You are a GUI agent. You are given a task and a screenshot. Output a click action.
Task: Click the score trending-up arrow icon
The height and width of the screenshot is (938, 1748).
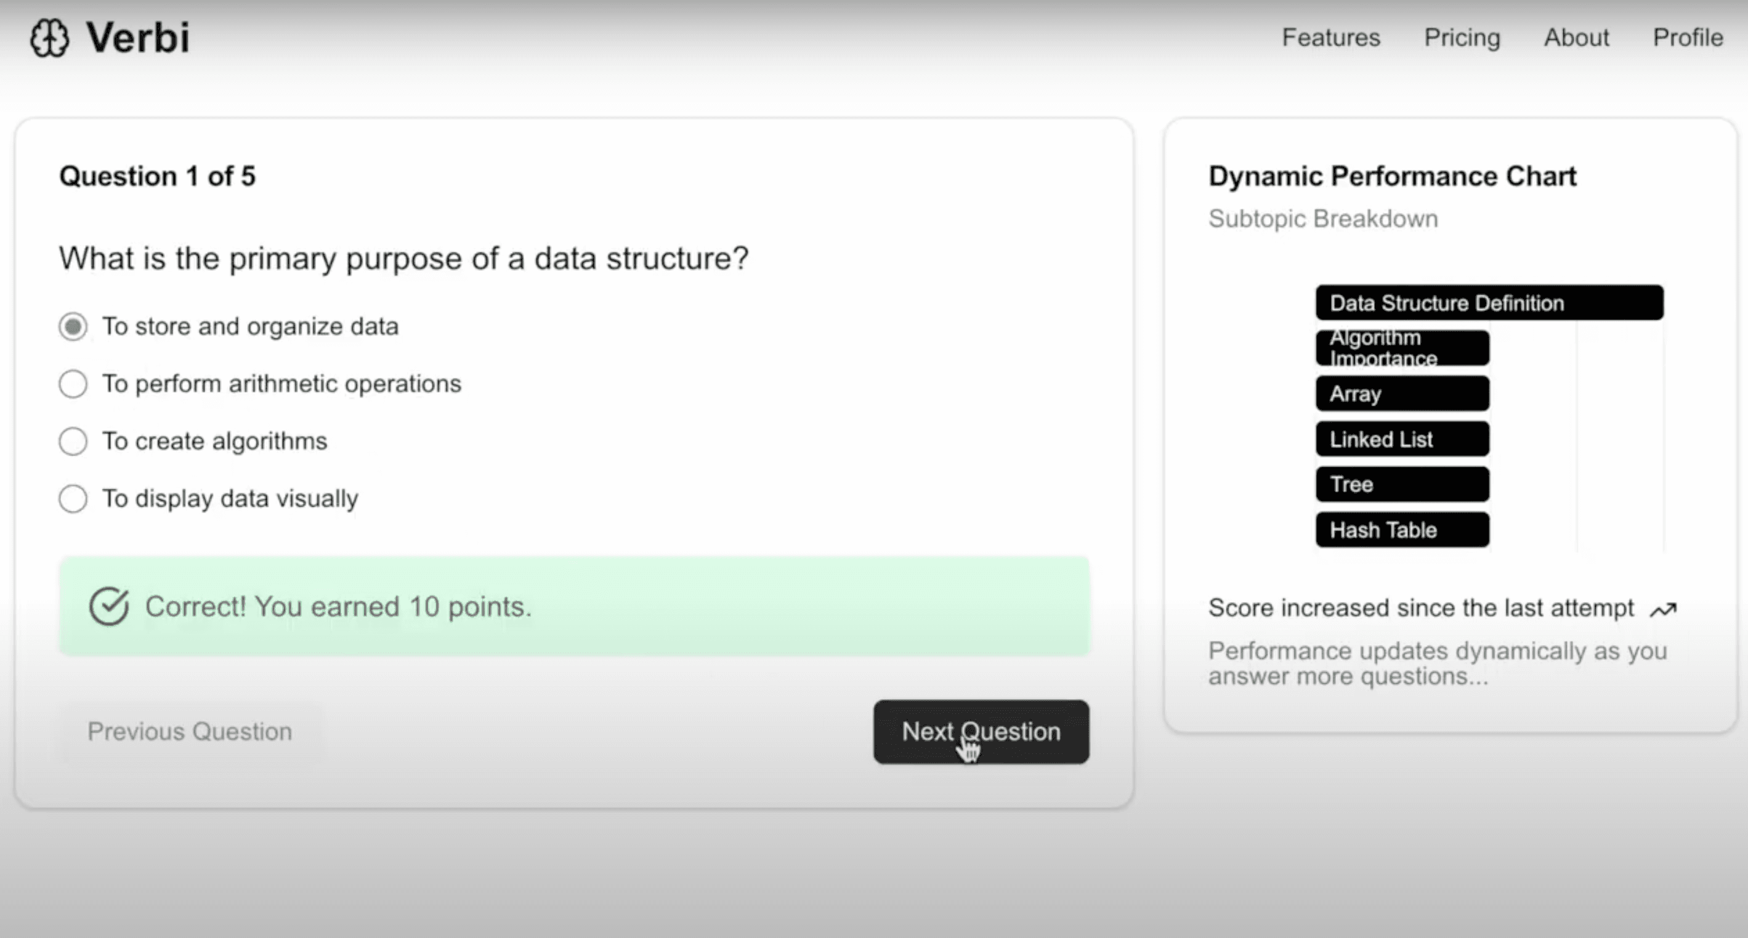pyautogui.click(x=1662, y=609)
